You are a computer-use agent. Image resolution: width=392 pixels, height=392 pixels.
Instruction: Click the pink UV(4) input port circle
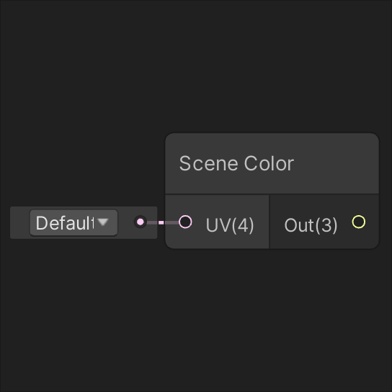(x=185, y=222)
